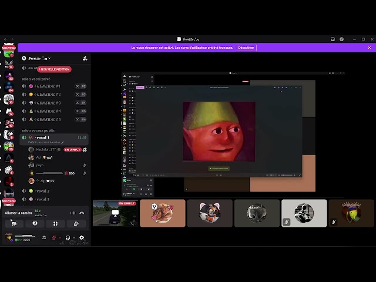The image size is (376, 282).
Task: Join GENERAL #1 voice channel
Action: click(54, 86)
